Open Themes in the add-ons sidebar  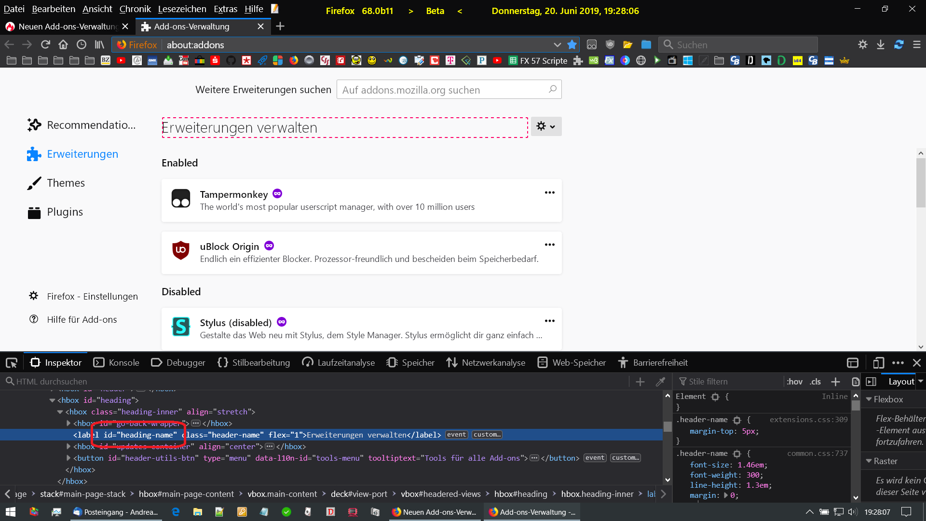66,183
